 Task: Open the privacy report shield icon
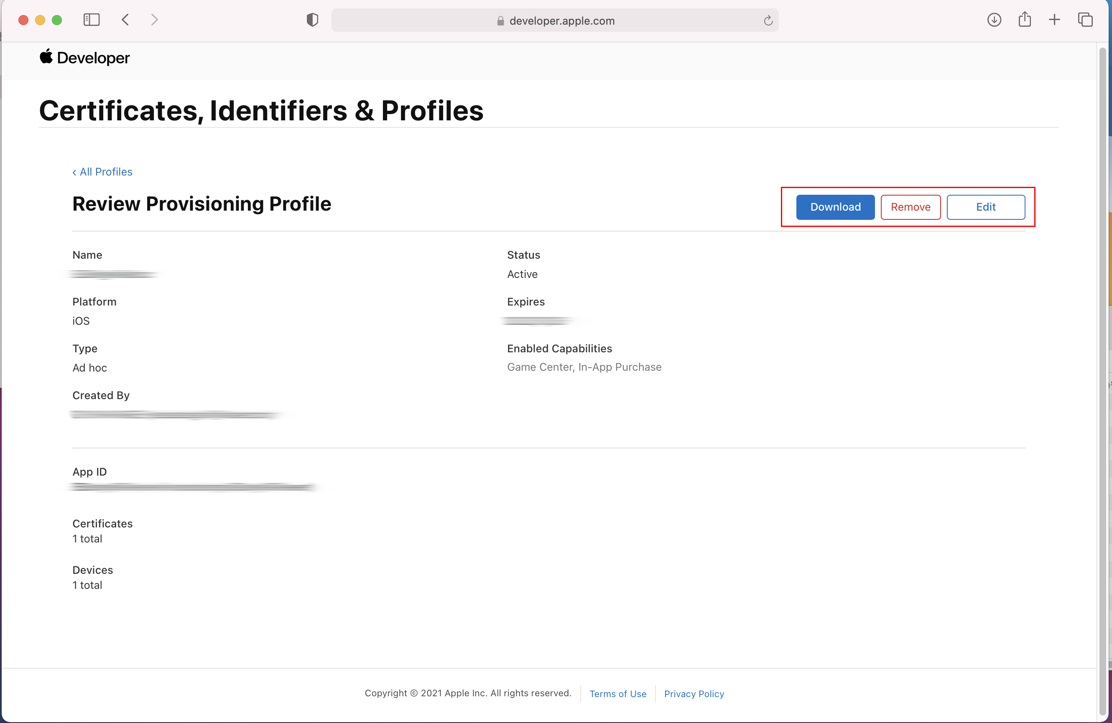point(312,20)
